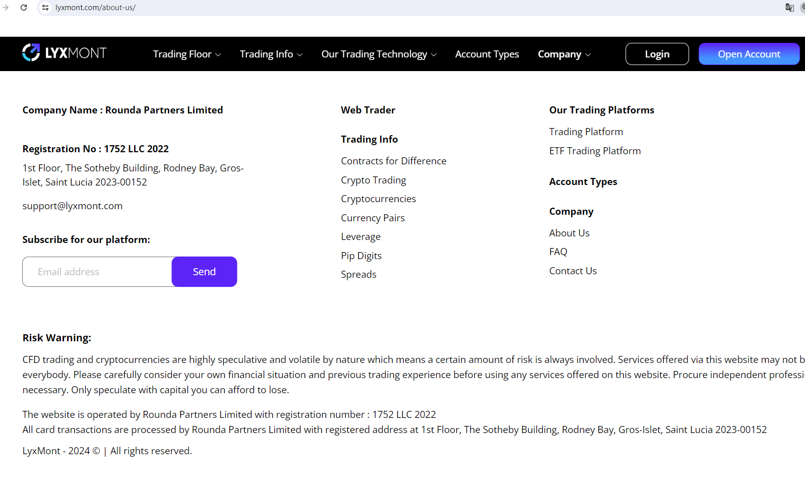The width and height of the screenshot is (805, 491).
Task: Click the support@lyxmont.com email link
Action: pyautogui.click(x=72, y=206)
